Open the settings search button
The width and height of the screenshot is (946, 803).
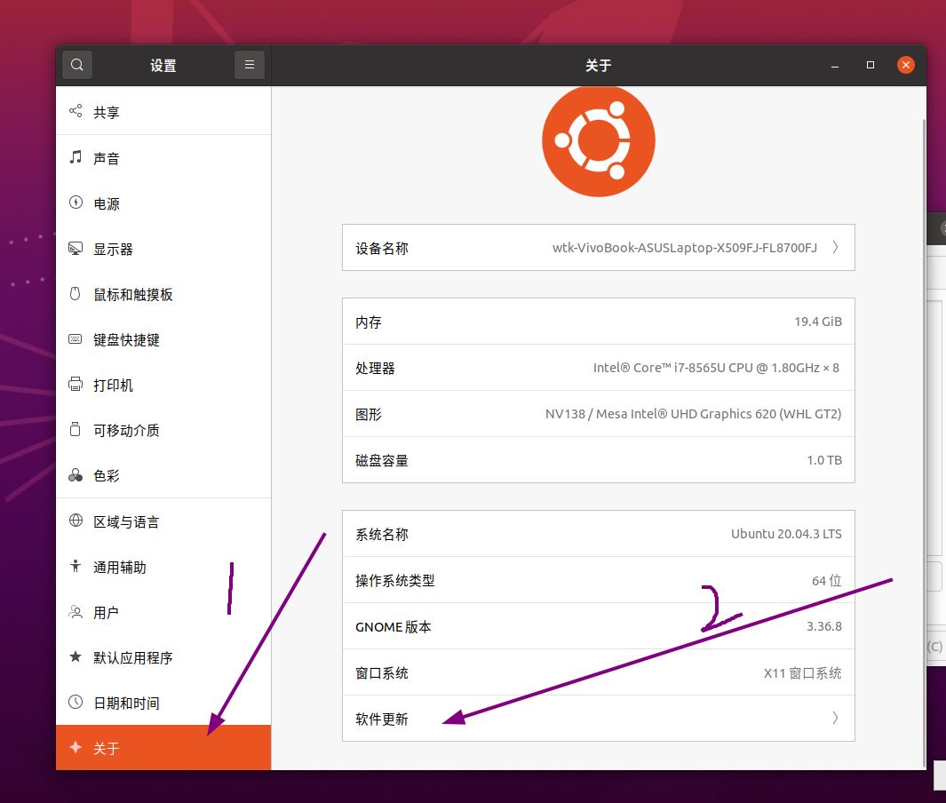coord(76,65)
